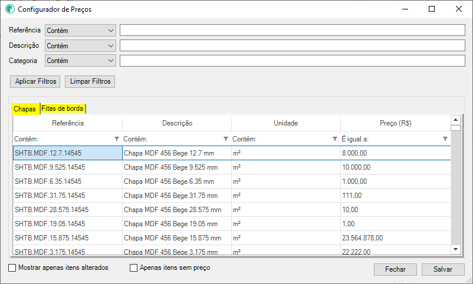Screen dimensions: 473x284
Task: Sort by the Referência column header
Action: pos(68,123)
